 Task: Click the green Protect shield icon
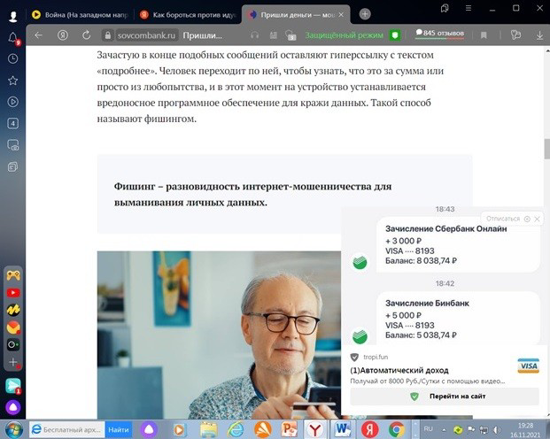pyautogui.click(x=396, y=35)
